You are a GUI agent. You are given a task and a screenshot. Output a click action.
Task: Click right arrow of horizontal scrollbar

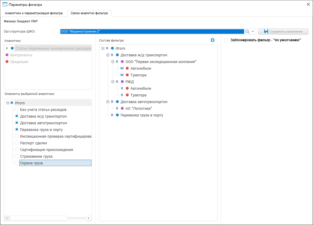point(89,218)
